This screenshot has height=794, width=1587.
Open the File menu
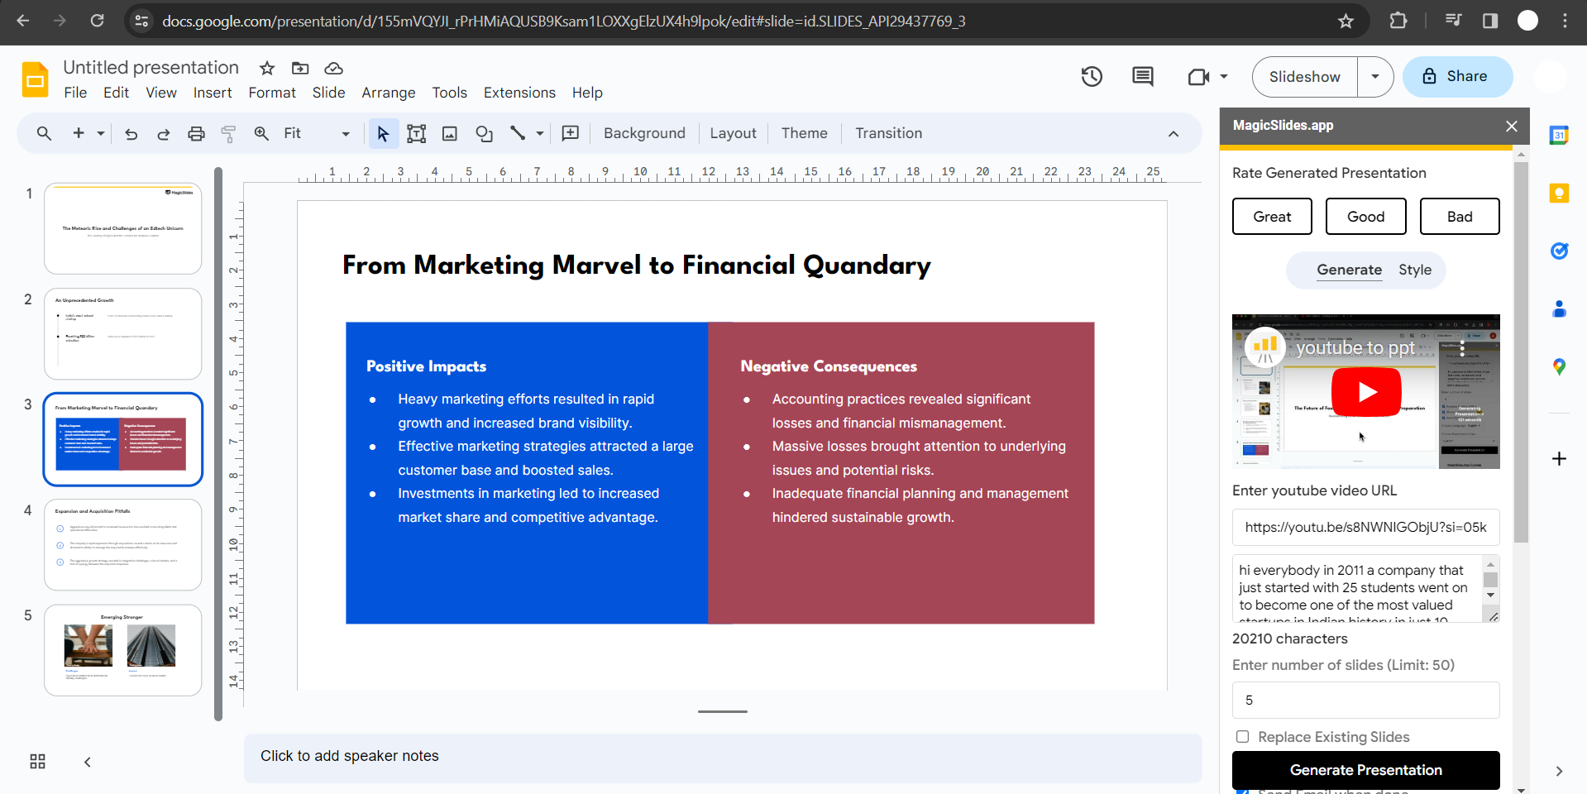tap(75, 93)
